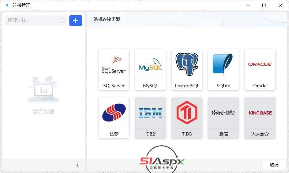Click the 取消 cancel button

(274, 165)
